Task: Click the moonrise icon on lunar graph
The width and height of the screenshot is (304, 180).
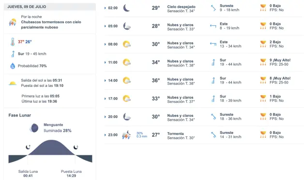Action: coord(28,147)
